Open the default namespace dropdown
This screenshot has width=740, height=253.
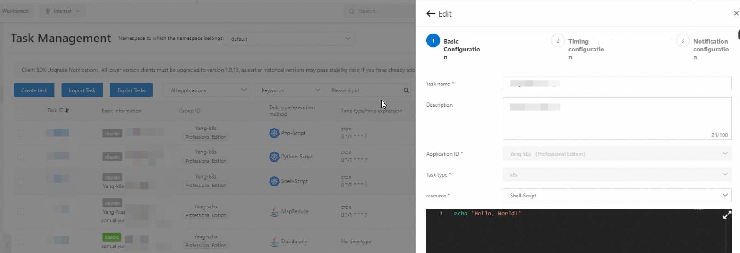289,39
